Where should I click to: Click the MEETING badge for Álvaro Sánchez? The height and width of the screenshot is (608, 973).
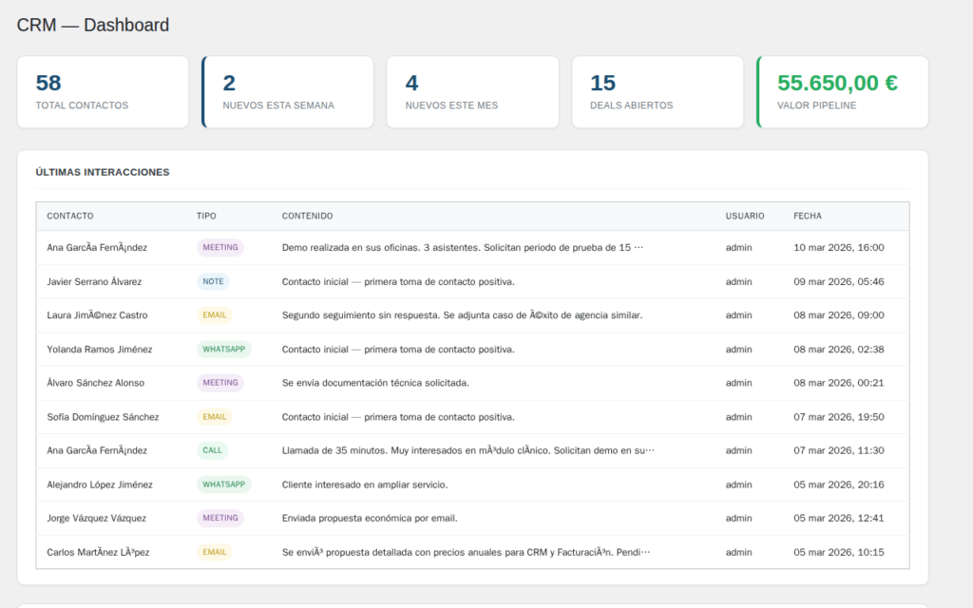(x=219, y=382)
